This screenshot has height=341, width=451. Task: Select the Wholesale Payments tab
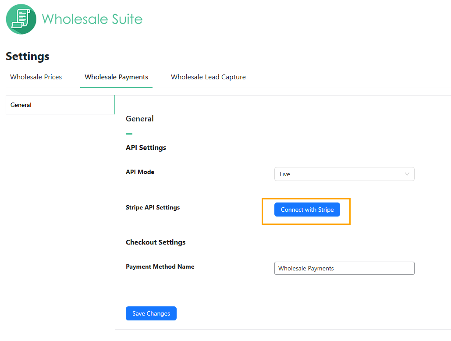(116, 77)
